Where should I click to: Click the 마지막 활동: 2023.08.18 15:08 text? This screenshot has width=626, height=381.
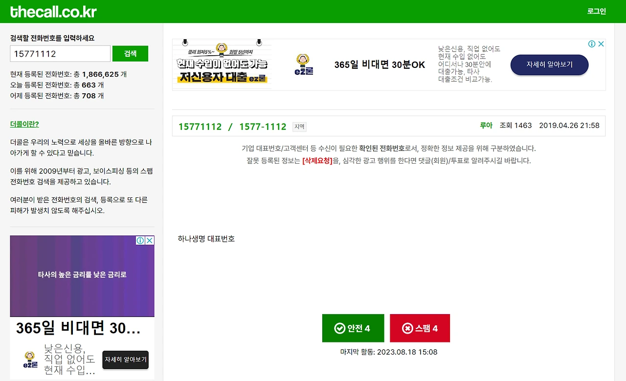point(389,352)
